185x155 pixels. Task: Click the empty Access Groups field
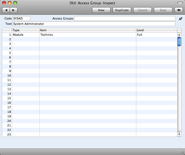125,18
